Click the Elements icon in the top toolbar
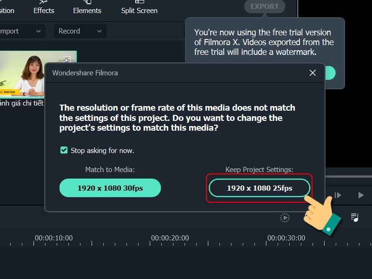Image resolution: width=372 pixels, height=279 pixels. point(87,2)
